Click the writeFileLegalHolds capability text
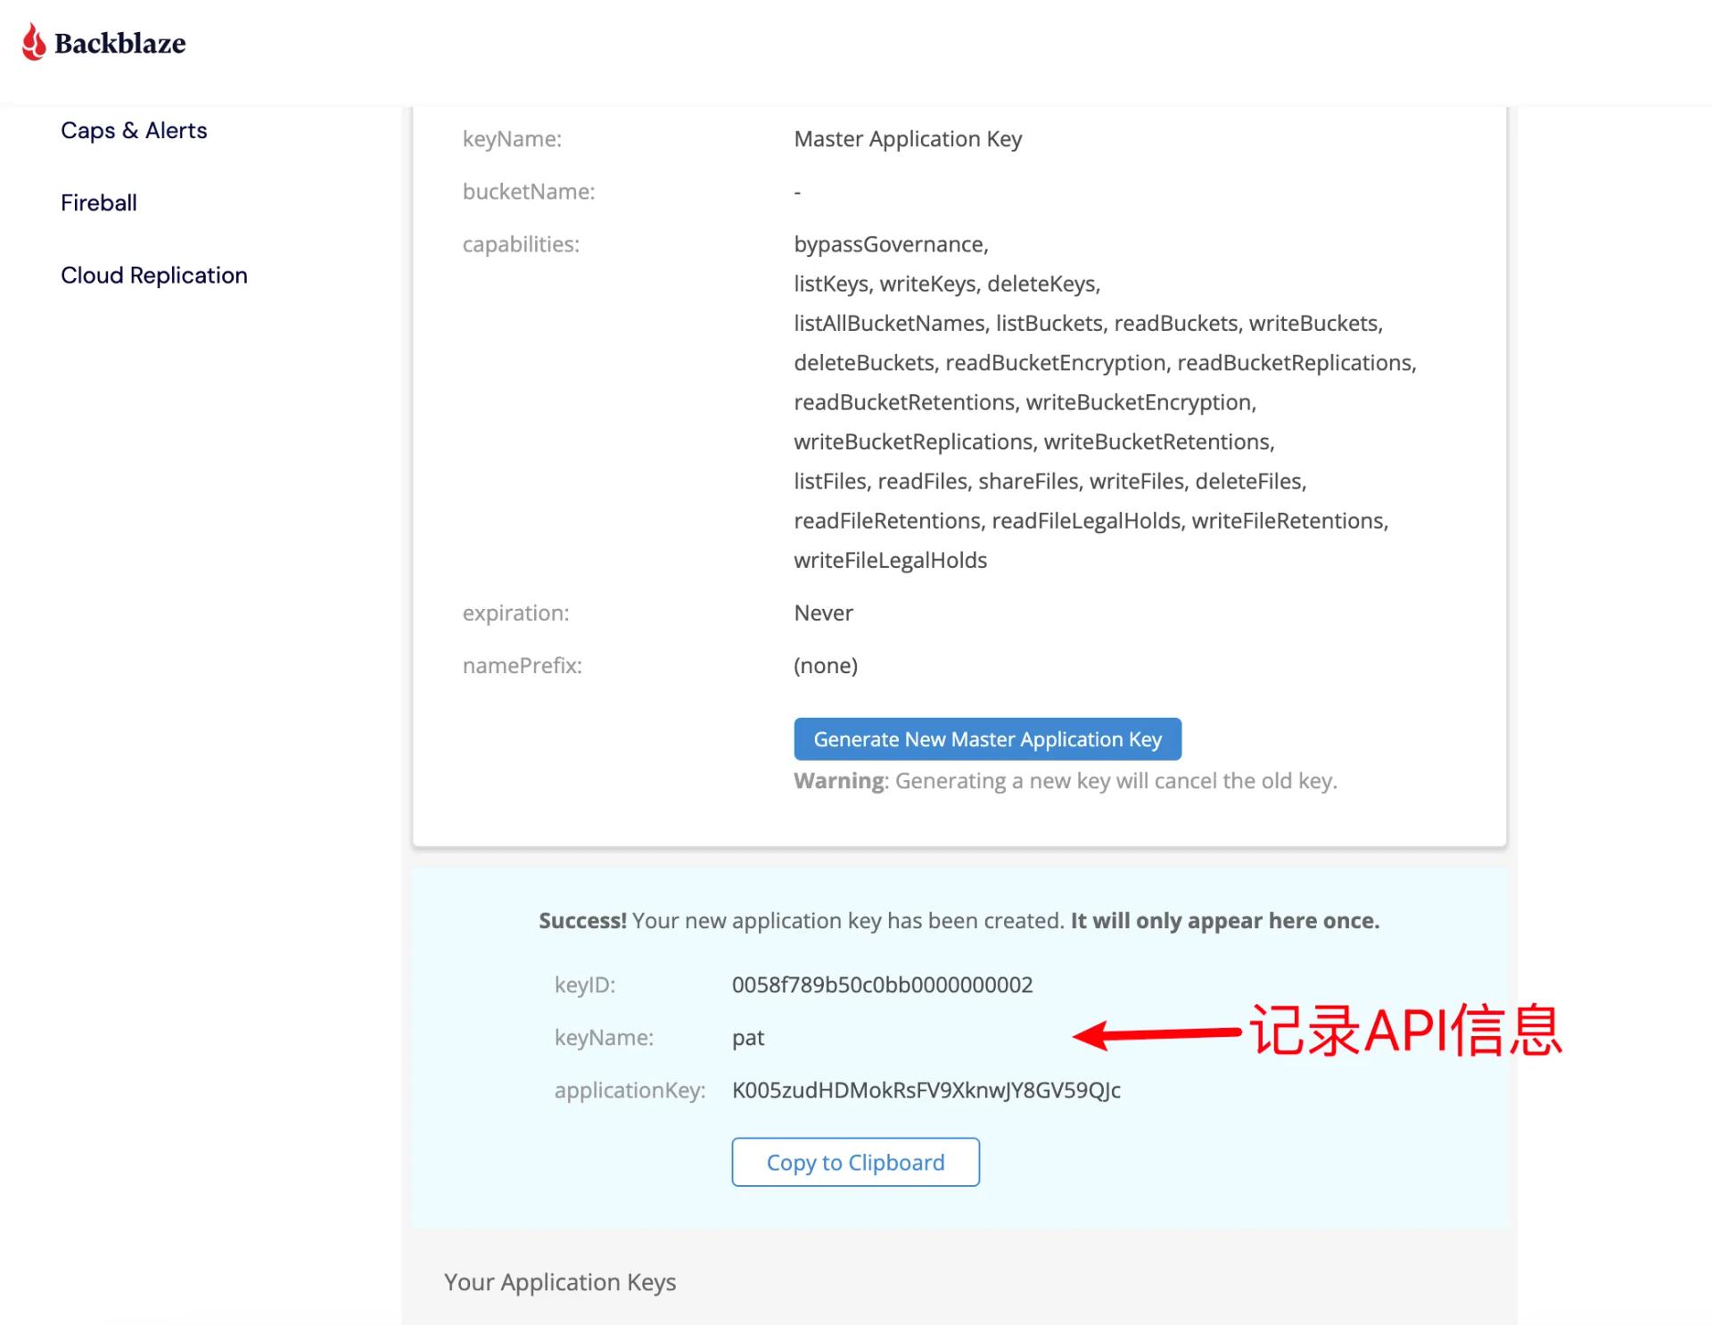The width and height of the screenshot is (1712, 1325). 890,560
